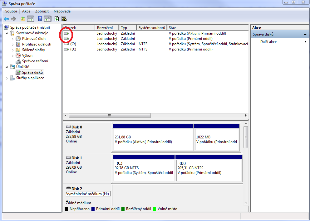Viewport: 310px width, 221px height.
Task: Click Další akce in the Akce pane
Action: click(x=268, y=42)
